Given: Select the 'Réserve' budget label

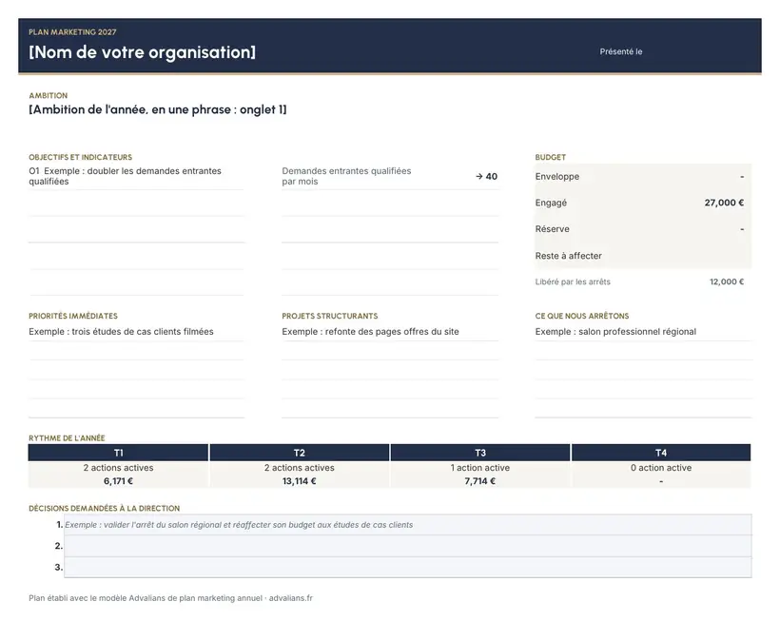Looking at the screenshot, I should [x=552, y=229].
